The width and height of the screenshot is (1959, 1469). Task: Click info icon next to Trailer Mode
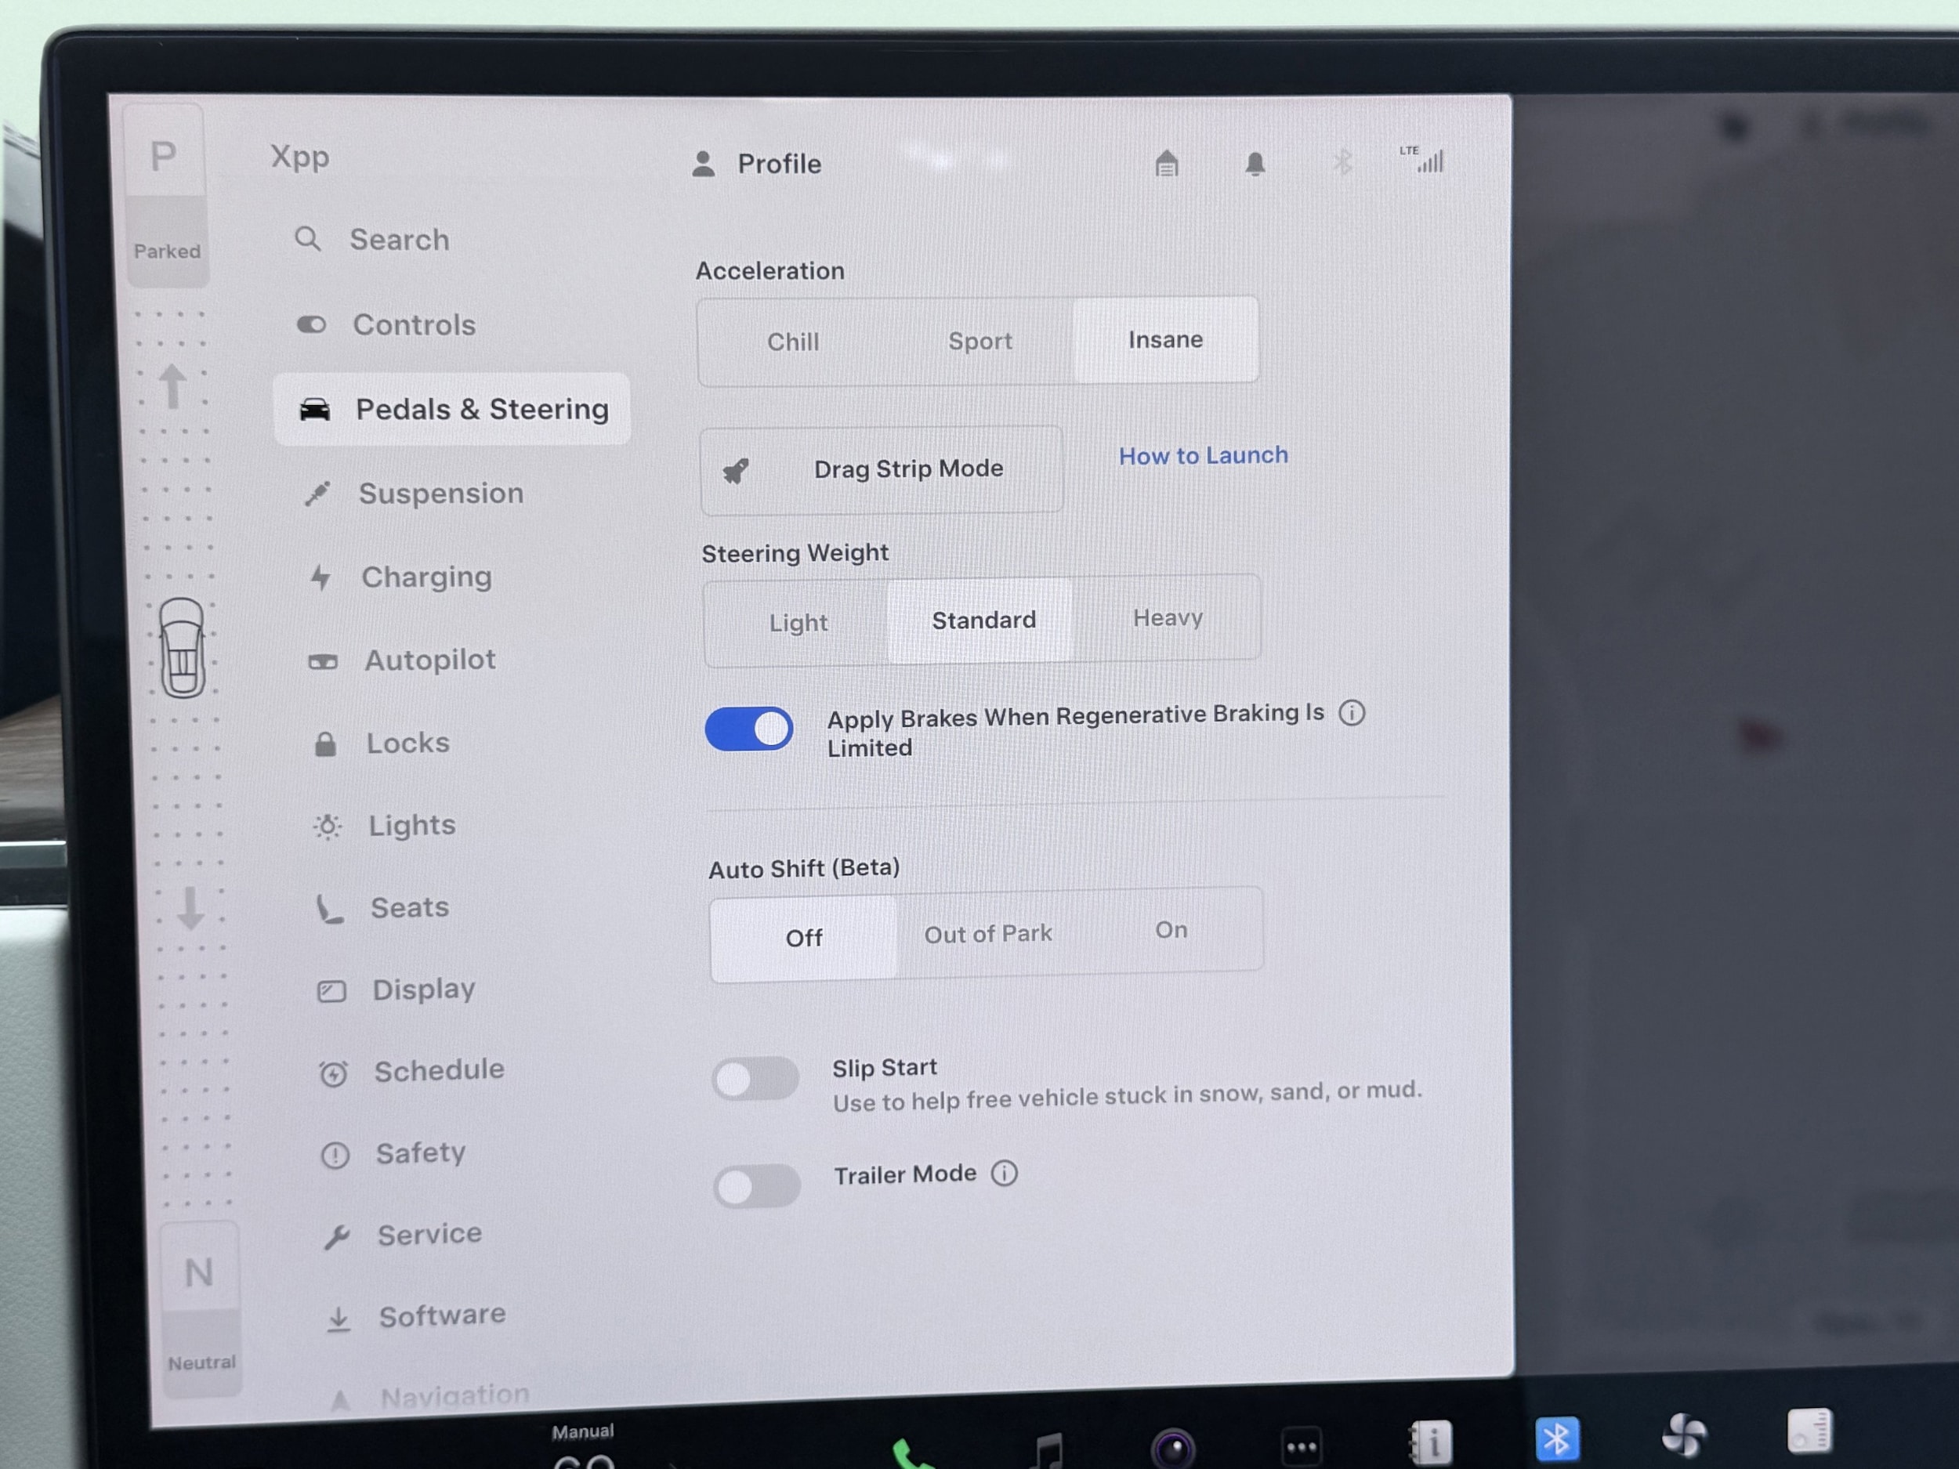point(1005,1174)
